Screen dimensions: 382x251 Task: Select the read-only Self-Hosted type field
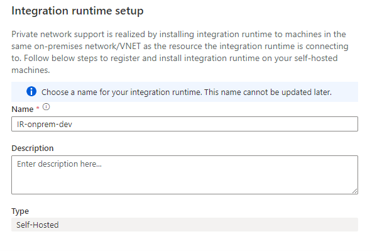pyautogui.click(x=185, y=225)
